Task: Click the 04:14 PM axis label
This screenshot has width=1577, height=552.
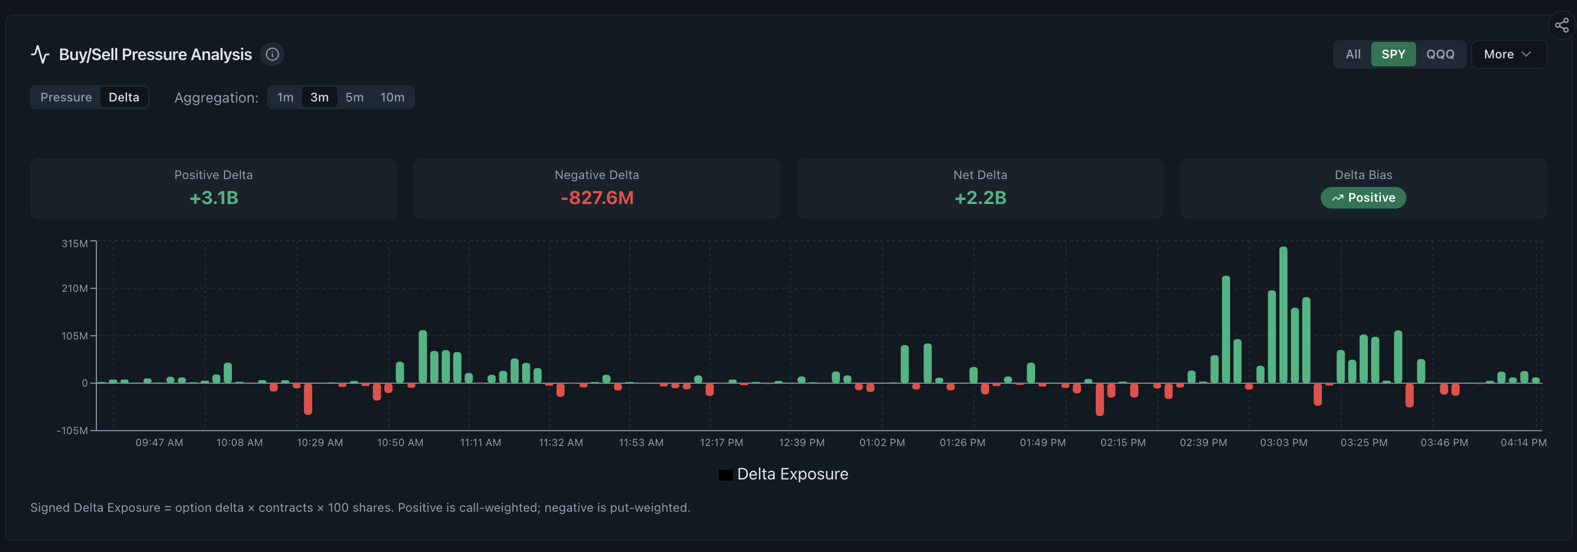Action: click(1524, 443)
